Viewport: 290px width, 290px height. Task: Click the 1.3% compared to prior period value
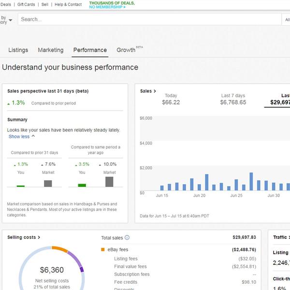[18, 102]
